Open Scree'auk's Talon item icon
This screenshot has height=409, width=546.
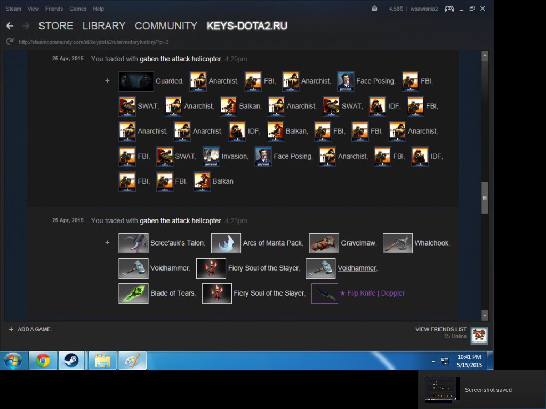click(x=133, y=243)
